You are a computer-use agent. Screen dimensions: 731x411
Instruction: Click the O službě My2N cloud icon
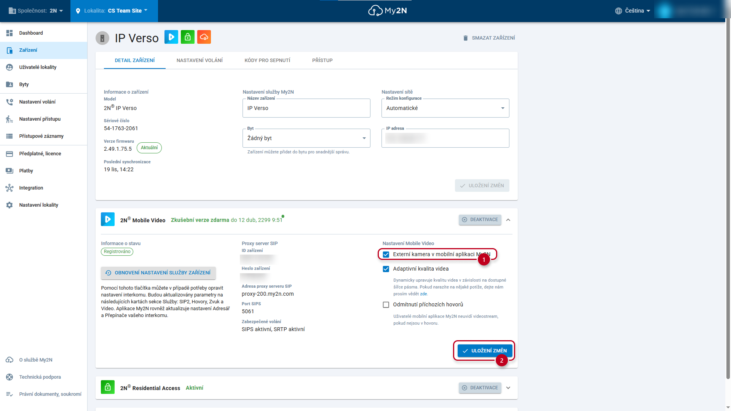pos(10,360)
